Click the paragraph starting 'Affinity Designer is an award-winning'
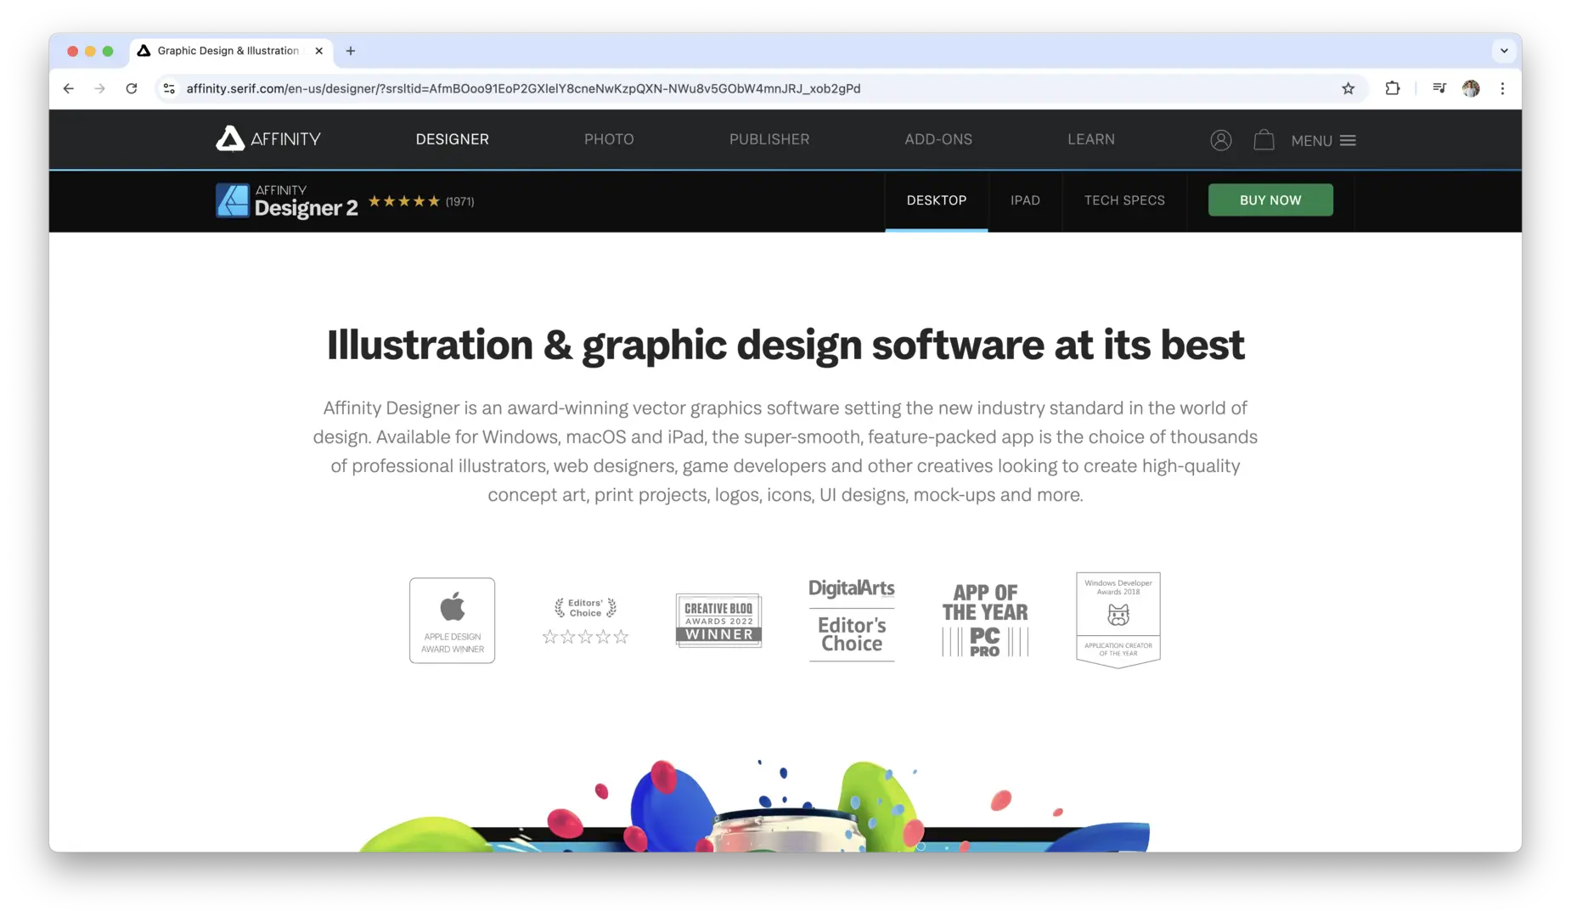The width and height of the screenshot is (1571, 917). (x=785, y=451)
